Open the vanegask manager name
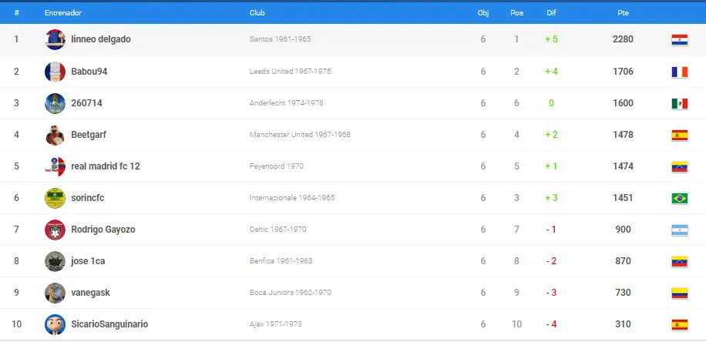This screenshot has height=342, width=706. tap(90, 293)
